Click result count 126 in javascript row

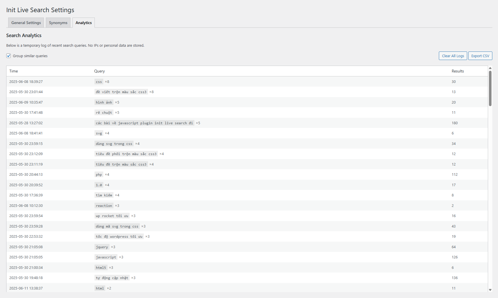tap(455, 257)
